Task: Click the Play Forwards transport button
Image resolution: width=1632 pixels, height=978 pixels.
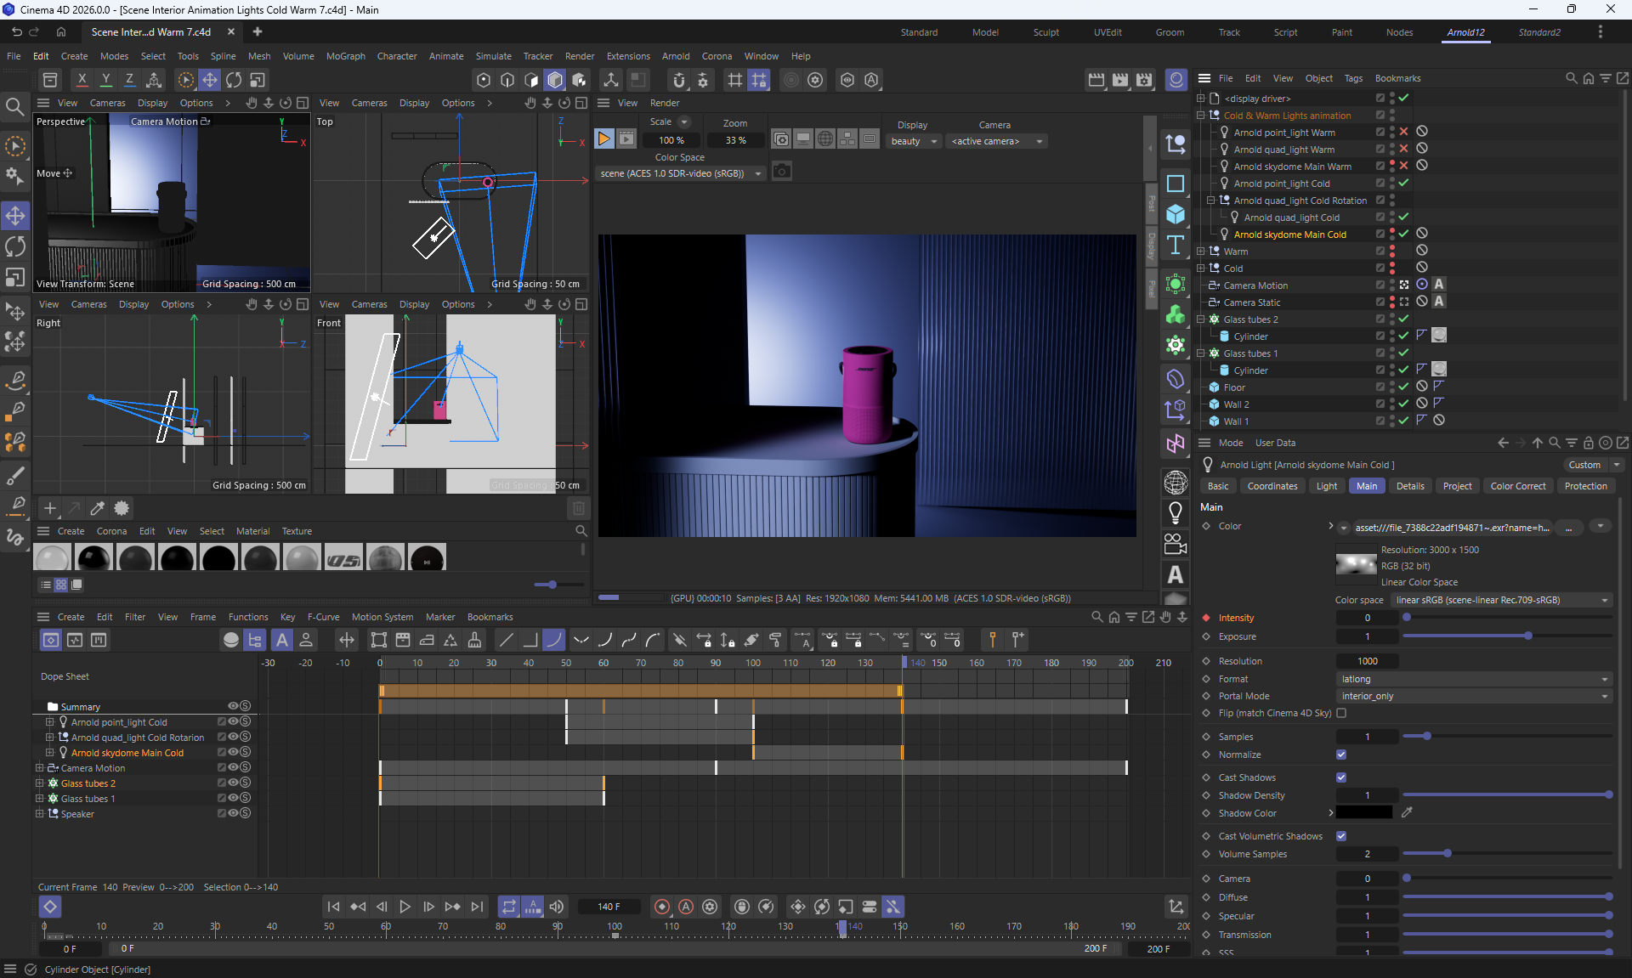Action: coord(405,907)
